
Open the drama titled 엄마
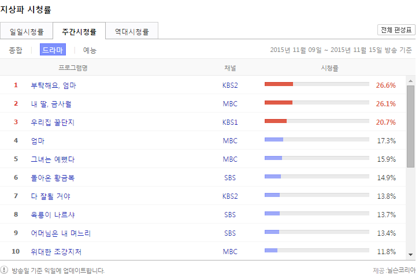(38, 141)
